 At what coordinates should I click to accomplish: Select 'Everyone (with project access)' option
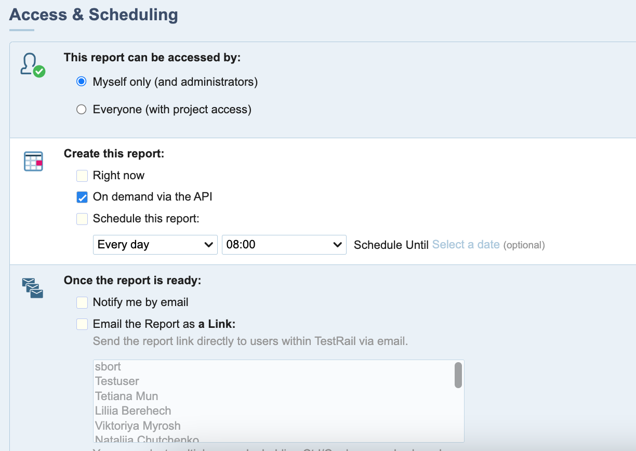(81, 110)
